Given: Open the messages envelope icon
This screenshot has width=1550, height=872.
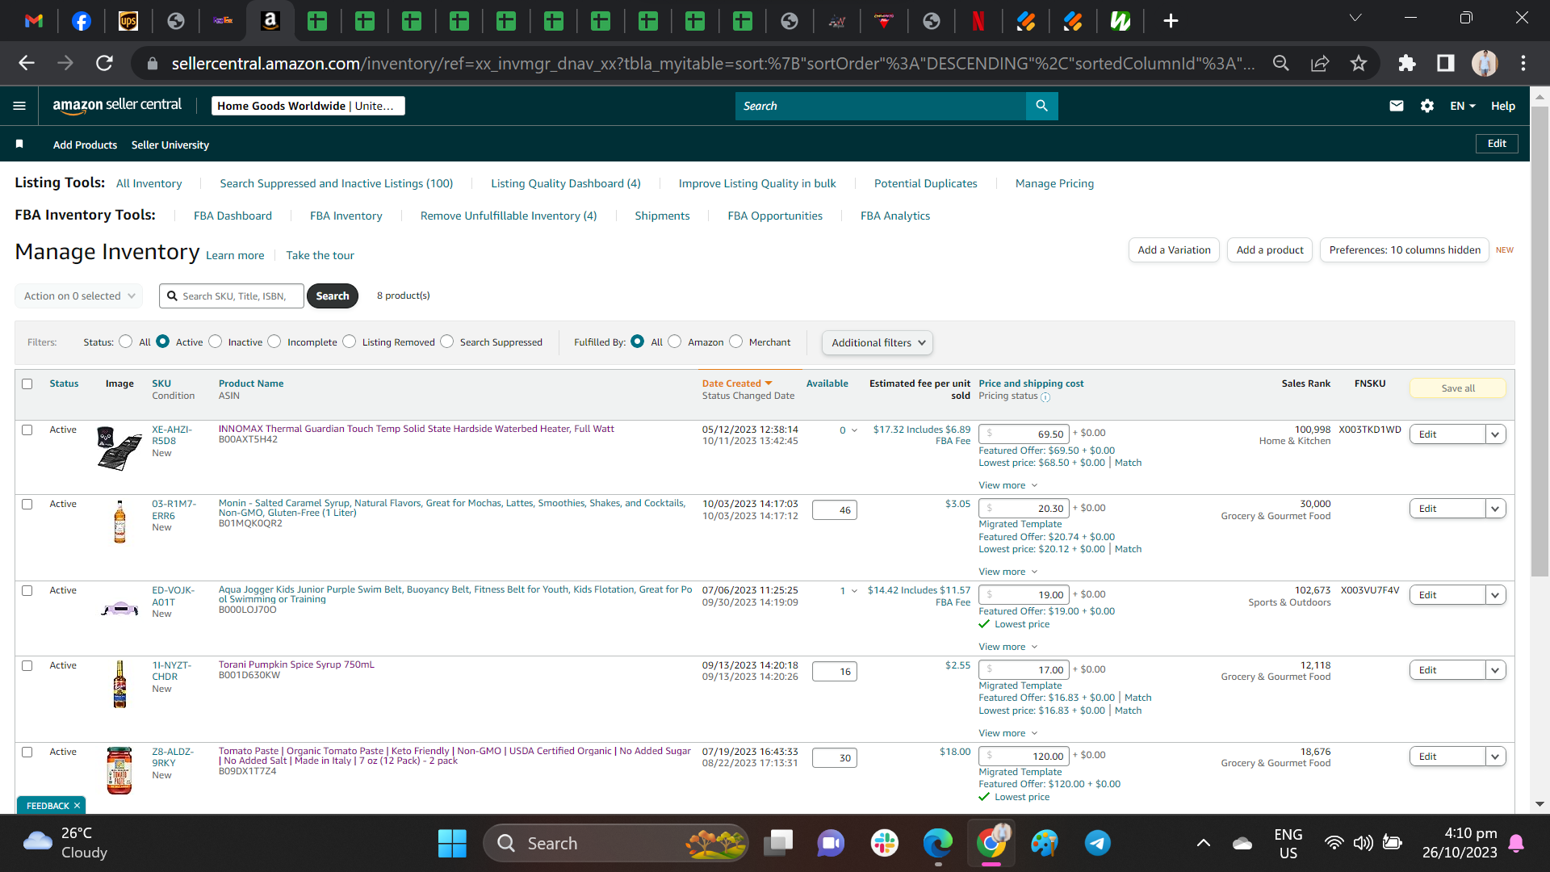Looking at the screenshot, I should point(1396,106).
